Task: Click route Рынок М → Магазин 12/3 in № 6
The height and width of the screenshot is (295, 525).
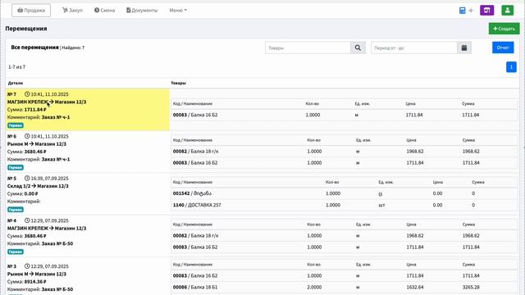Action: coord(37,144)
